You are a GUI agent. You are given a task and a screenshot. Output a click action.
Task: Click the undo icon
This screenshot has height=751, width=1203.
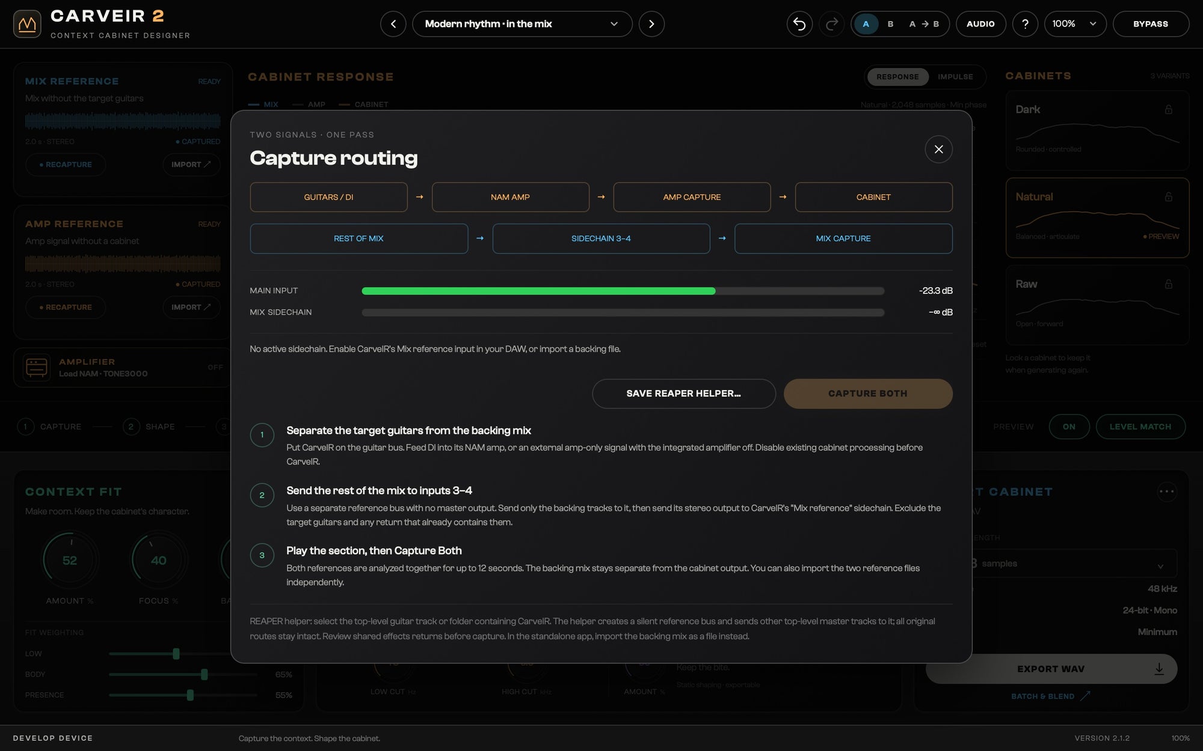point(799,24)
